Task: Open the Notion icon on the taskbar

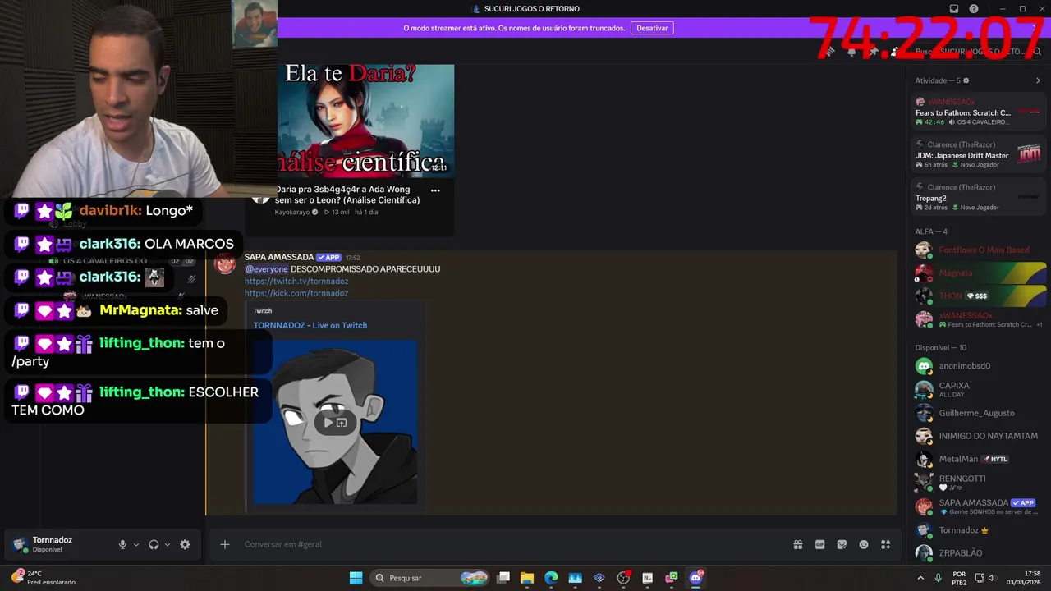Action: (x=648, y=578)
